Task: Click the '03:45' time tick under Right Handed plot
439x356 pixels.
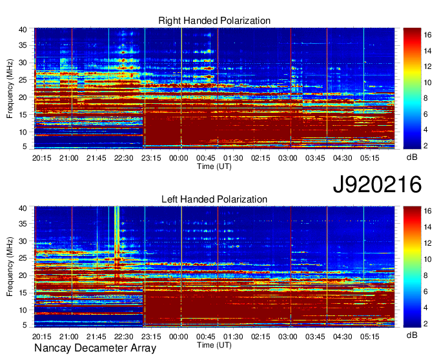Action: tap(315, 158)
